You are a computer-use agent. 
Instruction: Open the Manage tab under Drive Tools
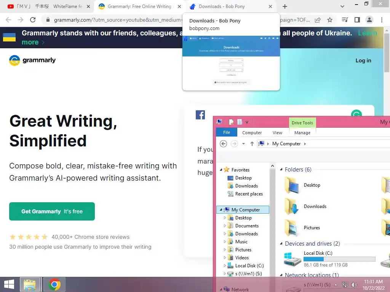pyautogui.click(x=302, y=133)
